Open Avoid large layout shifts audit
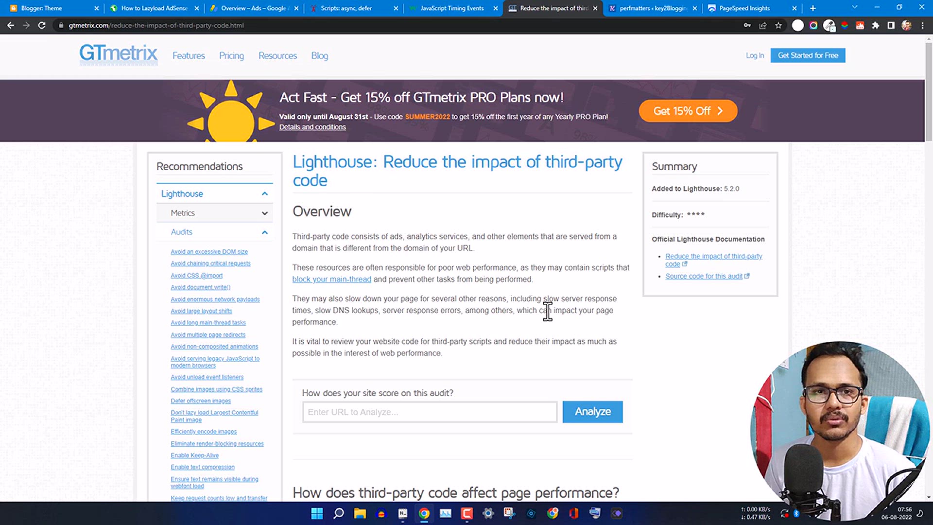The image size is (933, 525). (201, 311)
